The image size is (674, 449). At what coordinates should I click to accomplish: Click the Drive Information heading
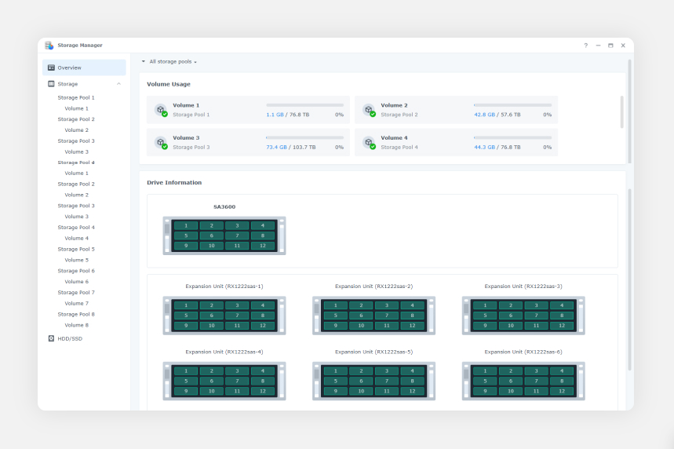click(x=174, y=183)
